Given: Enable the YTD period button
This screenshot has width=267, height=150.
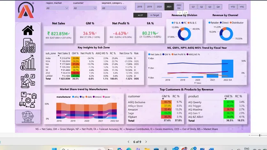Looking at the screenshot, I should [233, 7].
